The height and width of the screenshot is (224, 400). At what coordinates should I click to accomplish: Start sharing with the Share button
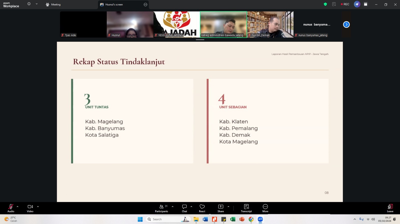coord(221,208)
